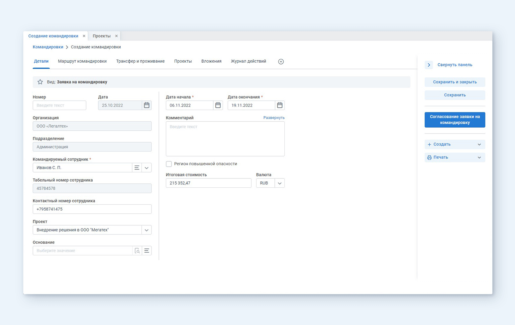The height and width of the screenshot is (325, 515).
Task: Click the Развернуть comment link
Action: pos(274,118)
